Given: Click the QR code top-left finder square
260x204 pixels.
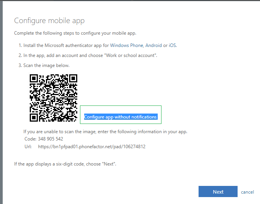Looking at the screenshot, I should (34, 78).
